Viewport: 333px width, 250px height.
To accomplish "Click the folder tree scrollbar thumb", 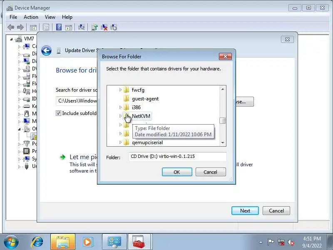I will (x=223, y=120).
